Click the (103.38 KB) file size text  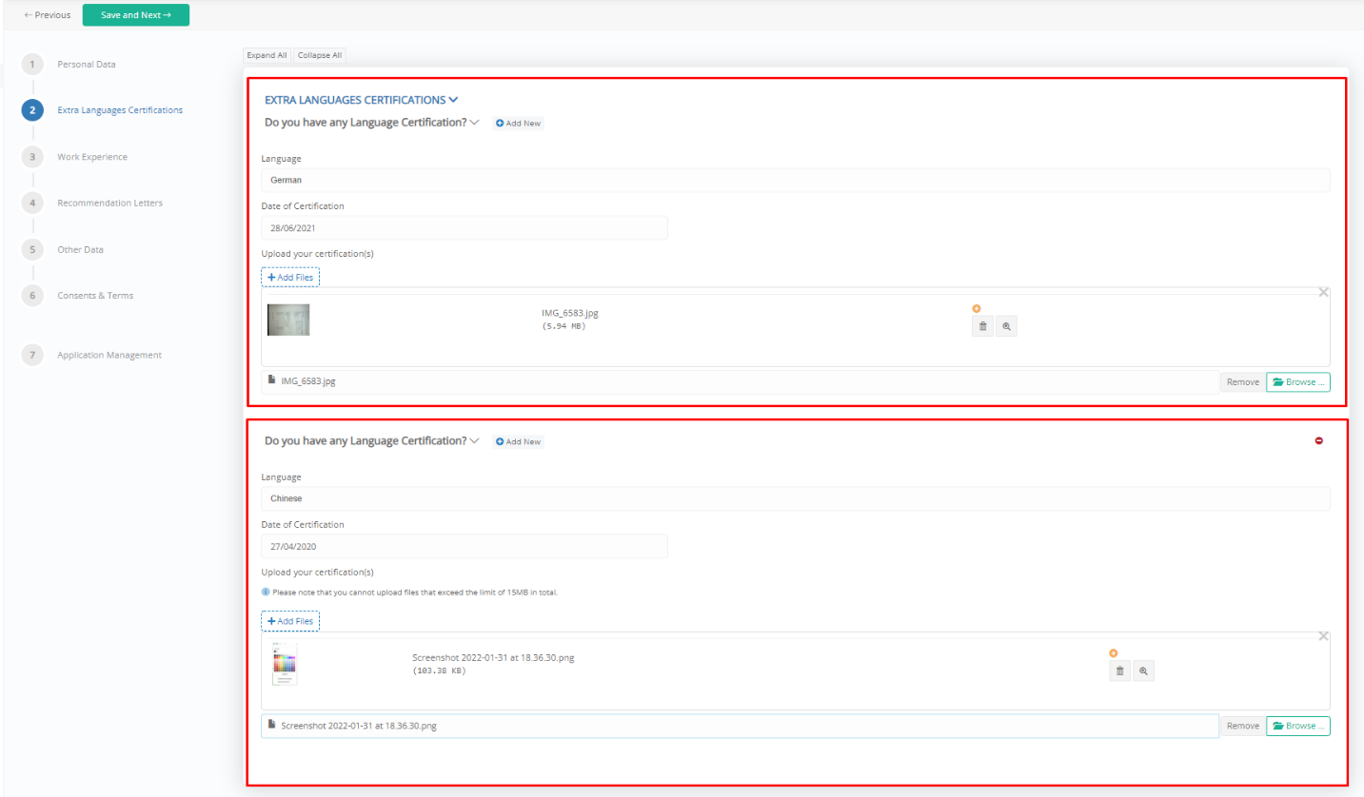[440, 671]
